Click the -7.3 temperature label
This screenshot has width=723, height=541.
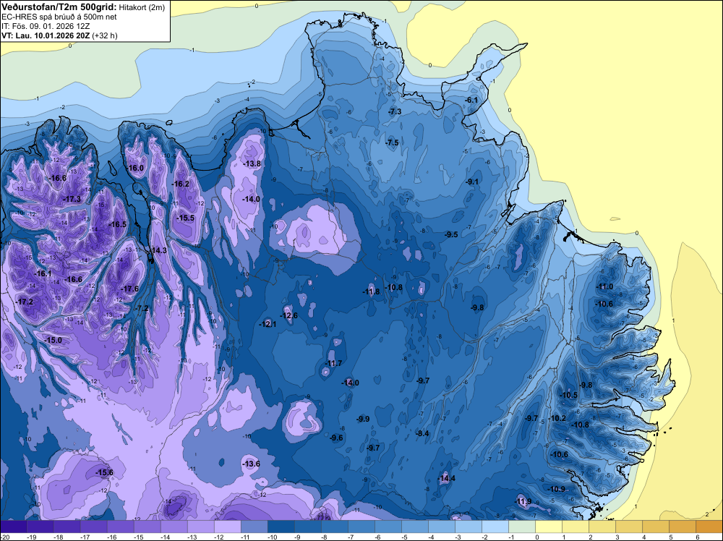click(x=394, y=111)
